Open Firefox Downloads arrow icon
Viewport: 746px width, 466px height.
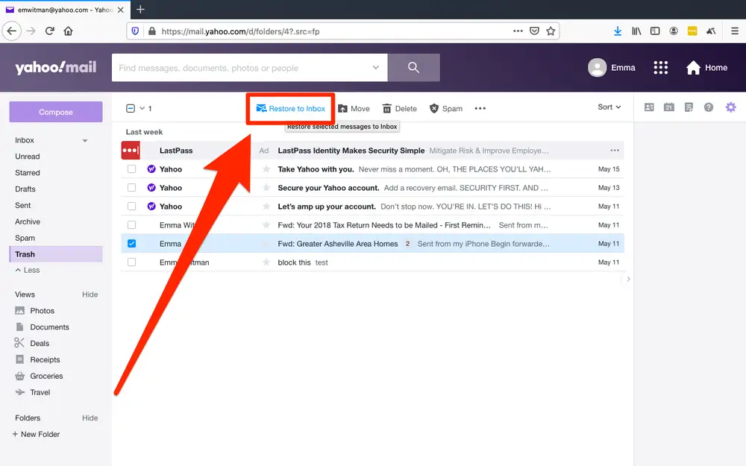tap(618, 31)
